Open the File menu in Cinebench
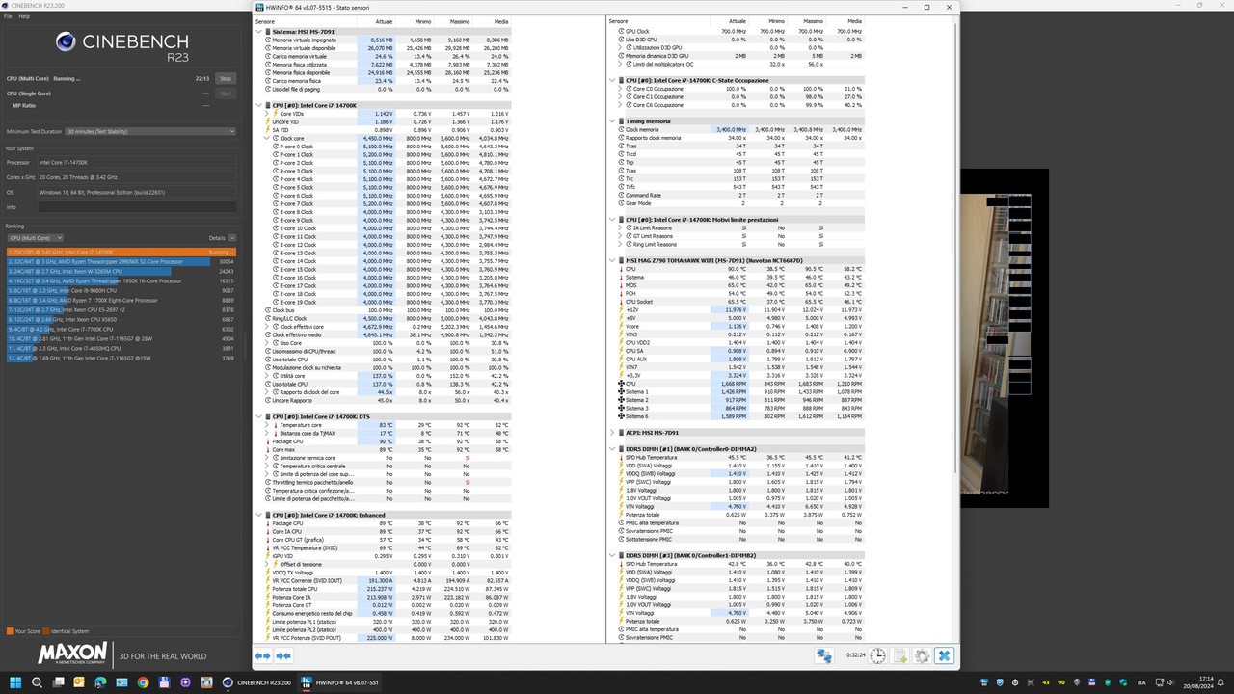The width and height of the screenshot is (1234, 694). coord(8,16)
